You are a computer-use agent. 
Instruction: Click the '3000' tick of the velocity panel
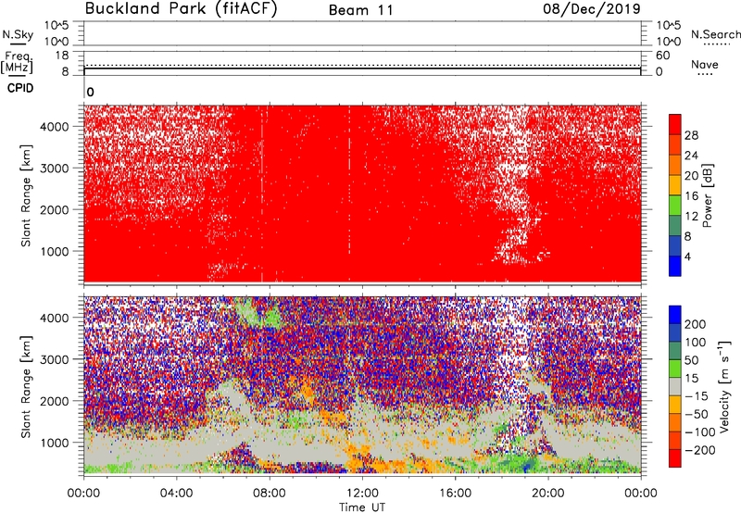click(55, 359)
